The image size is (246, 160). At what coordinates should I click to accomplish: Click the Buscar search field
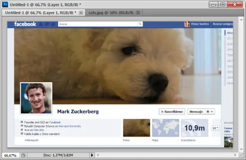pyautogui.click(x=98, y=24)
